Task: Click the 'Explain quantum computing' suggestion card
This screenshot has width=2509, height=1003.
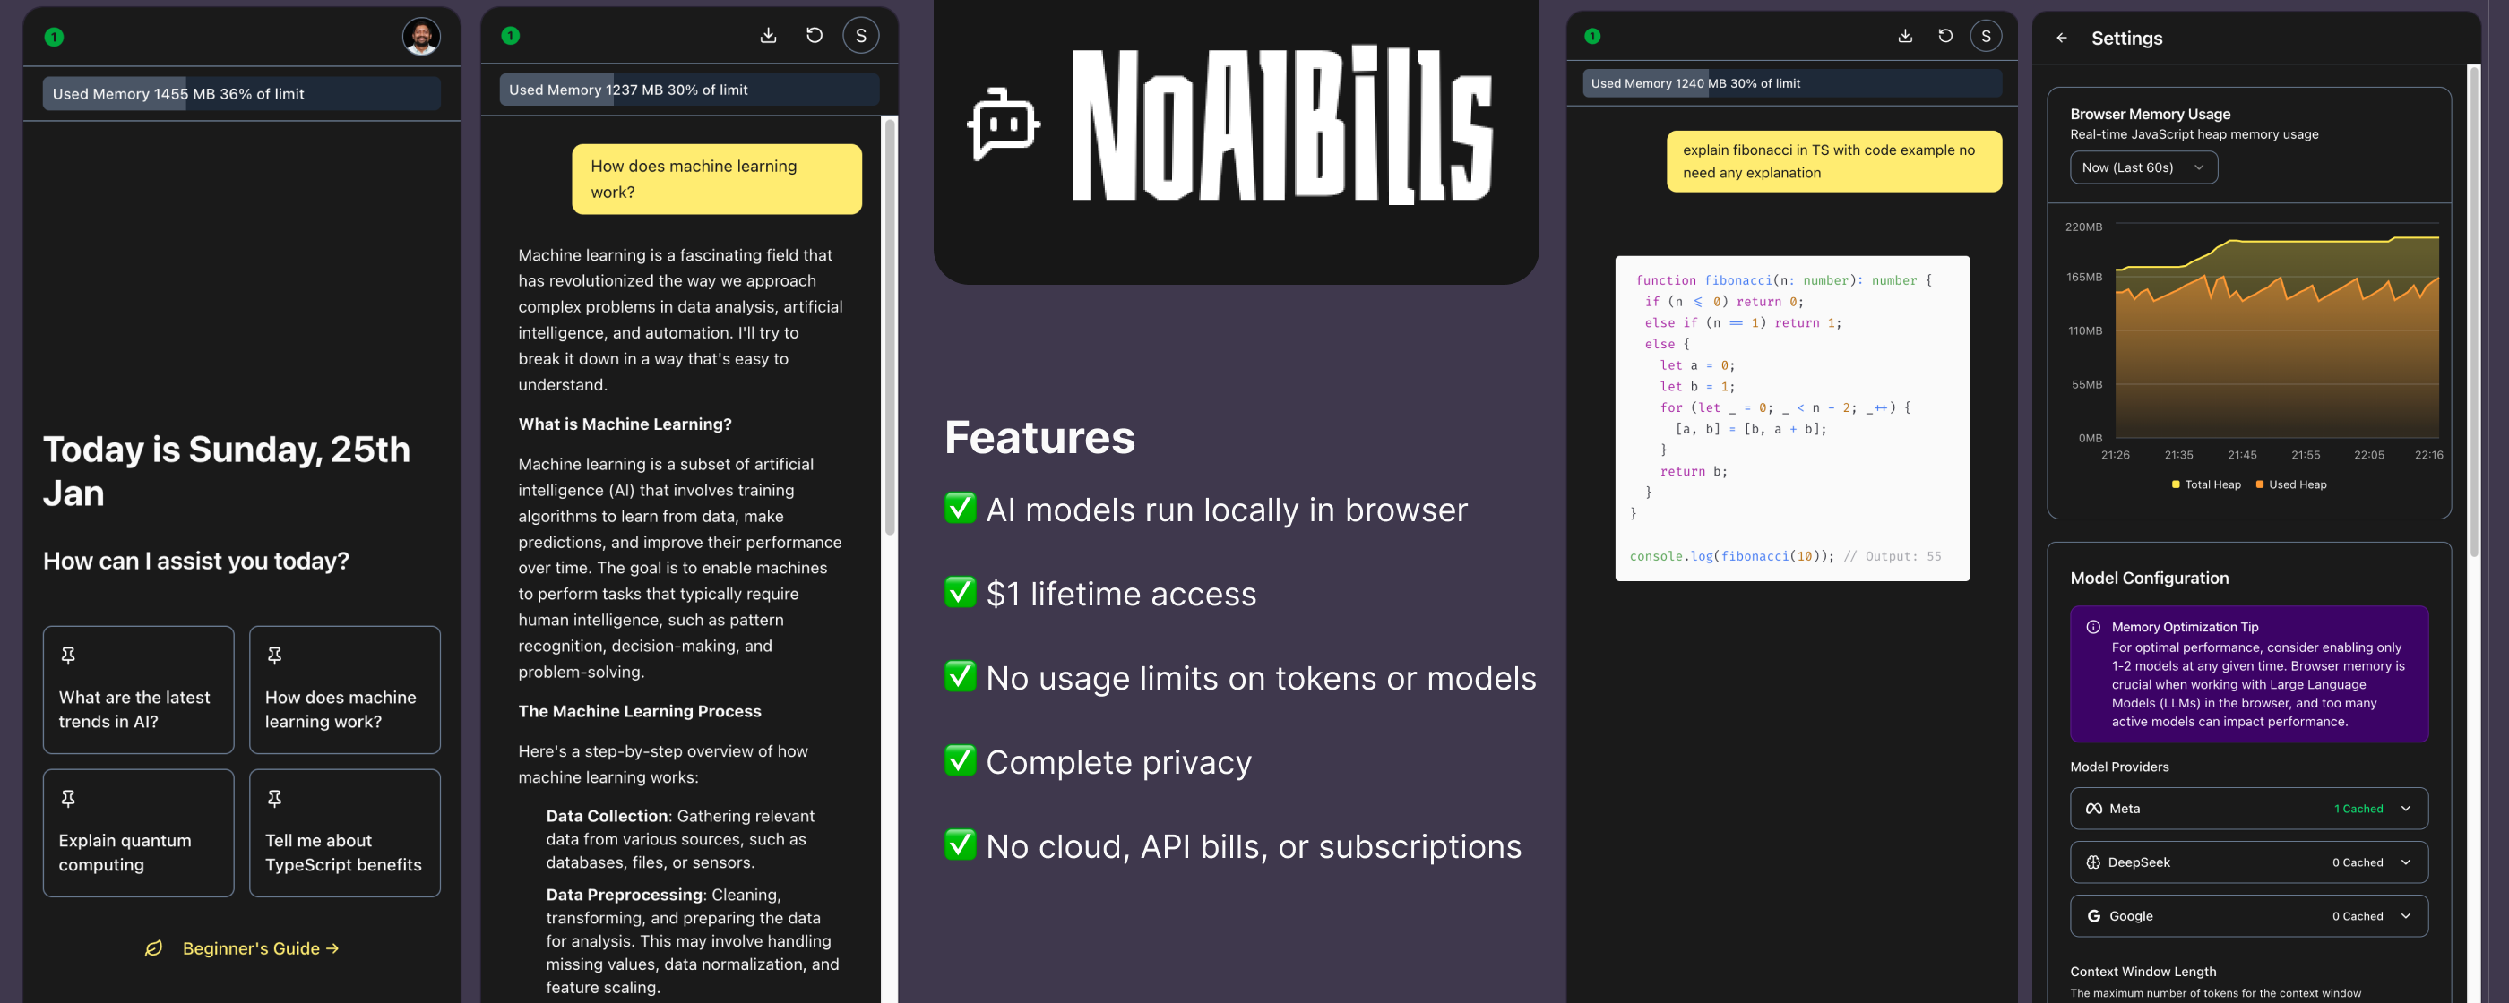Action: [x=138, y=834]
